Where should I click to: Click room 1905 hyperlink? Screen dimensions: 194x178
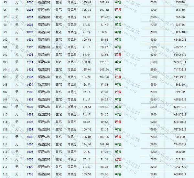coord(30,69)
